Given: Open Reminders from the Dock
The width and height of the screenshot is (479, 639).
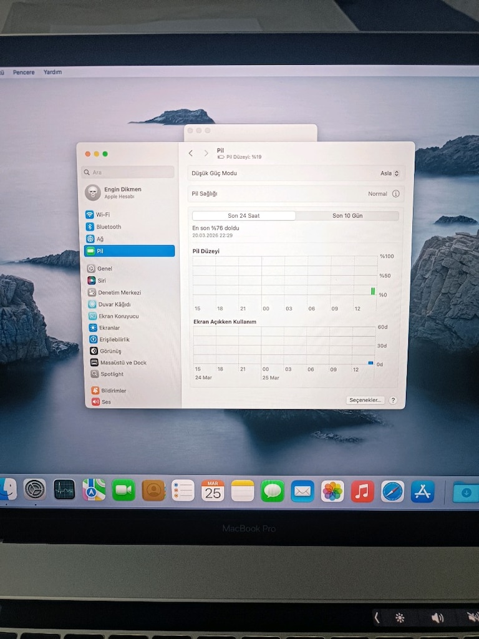Looking at the screenshot, I should click(183, 490).
